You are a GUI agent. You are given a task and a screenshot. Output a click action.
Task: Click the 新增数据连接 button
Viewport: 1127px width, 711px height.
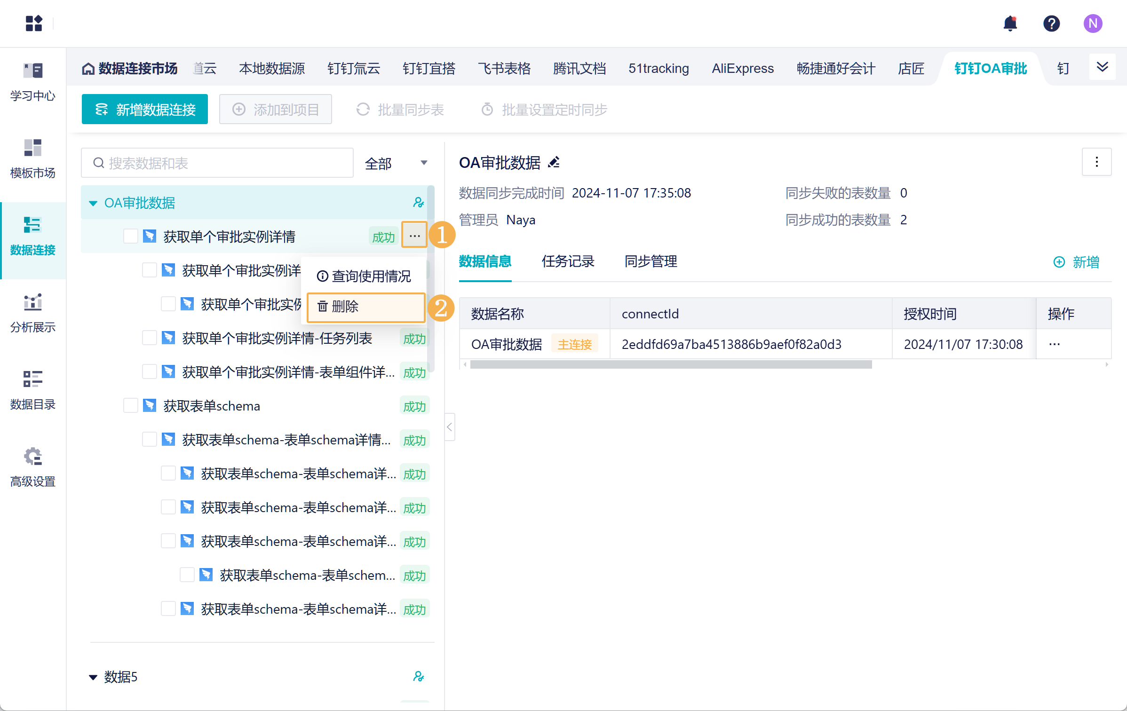[x=145, y=110]
